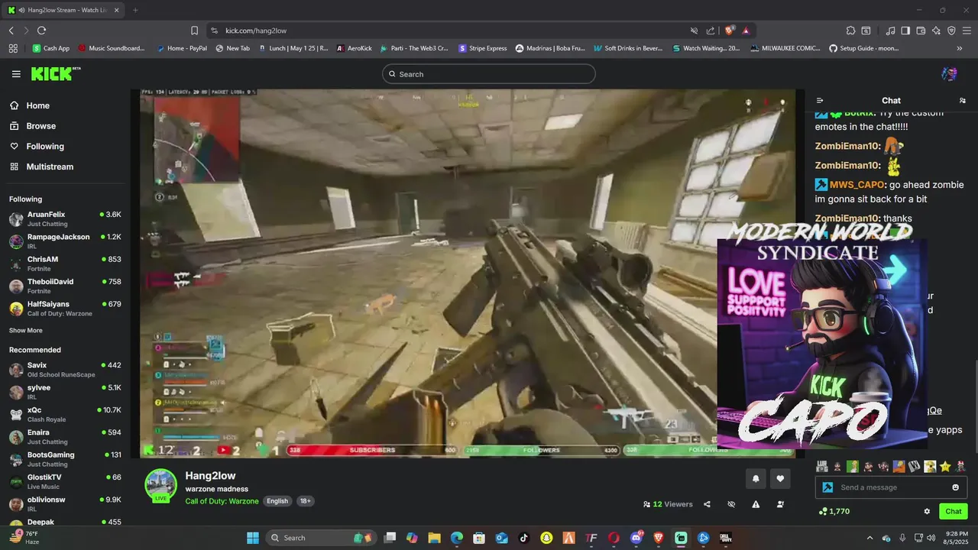This screenshot has width=978, height=550.
Task: Report the stream with the warning icon
Action: pos(756,504)
